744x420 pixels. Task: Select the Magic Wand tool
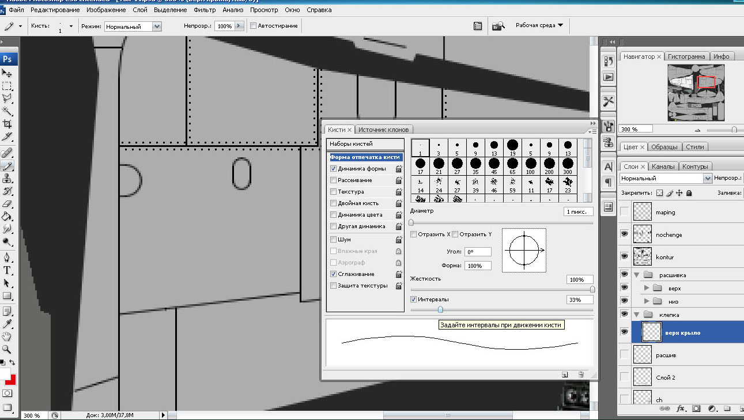click(7, 111)
